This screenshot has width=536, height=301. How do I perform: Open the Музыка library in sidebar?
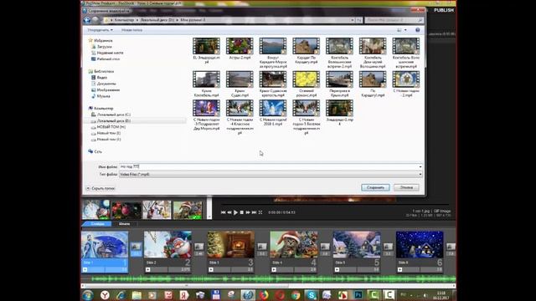tap(103, 96)
